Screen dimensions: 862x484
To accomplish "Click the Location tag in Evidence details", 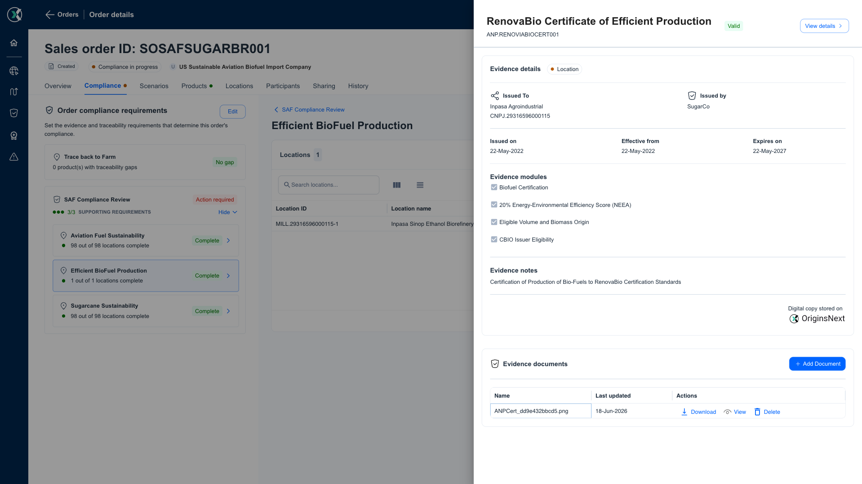I will click(x=564, y=69).
